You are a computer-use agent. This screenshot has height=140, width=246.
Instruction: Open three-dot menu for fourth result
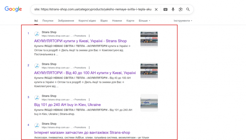point(89,127)
